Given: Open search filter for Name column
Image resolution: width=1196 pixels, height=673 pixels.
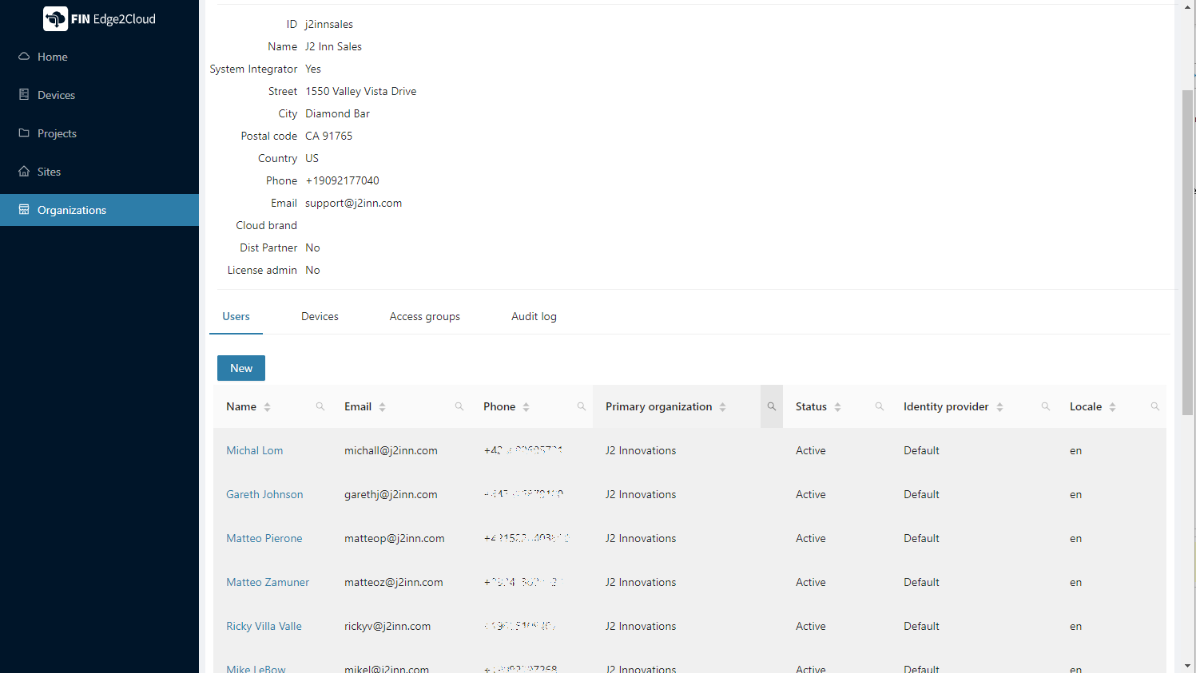Looking at the screenshot, I should pyautogui.click(x=320, y=406).
